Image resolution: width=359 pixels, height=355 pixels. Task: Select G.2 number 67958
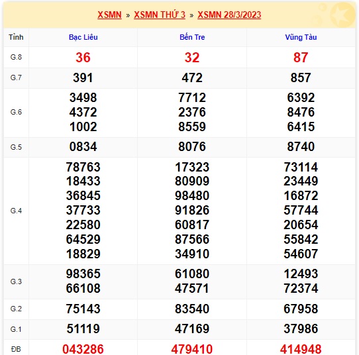(301, 309)
